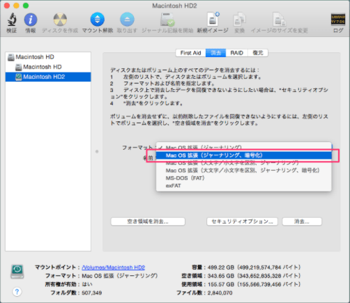This screenshot has width=350, height=303.
Task: Choose checked Mac OS 拡張 (ジャーナリング) option
Action: pos(243,148)
